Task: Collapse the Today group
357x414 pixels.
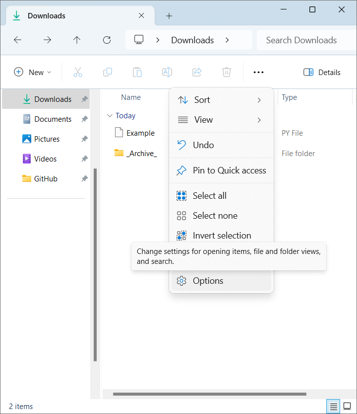Action: click(x=110, y=116)
